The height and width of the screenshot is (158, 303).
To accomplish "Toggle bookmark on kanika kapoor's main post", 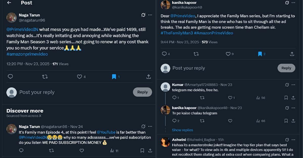I will 260,54.
